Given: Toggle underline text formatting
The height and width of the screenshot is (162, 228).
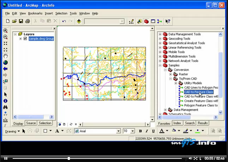Looking at the screenshot, I should pos(153,131).
